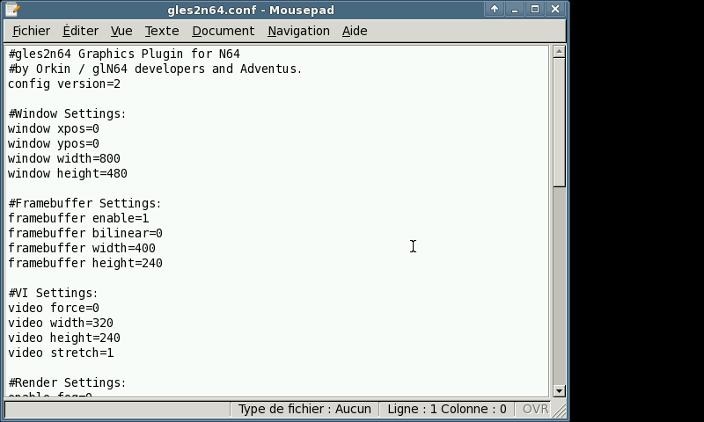
Task: Expand the Document menu
Action: point(223,31)
